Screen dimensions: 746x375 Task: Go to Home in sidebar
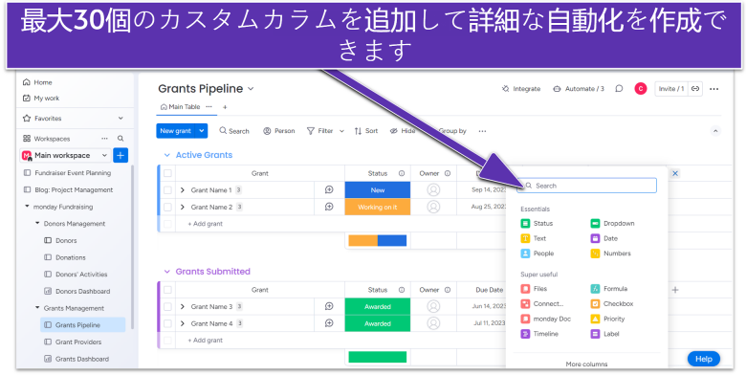pos(37,82)
